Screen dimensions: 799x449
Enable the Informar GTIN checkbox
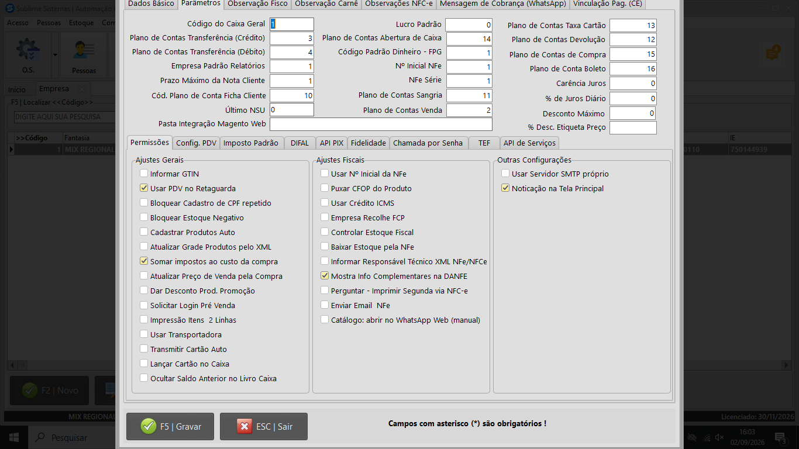point(144,174)
